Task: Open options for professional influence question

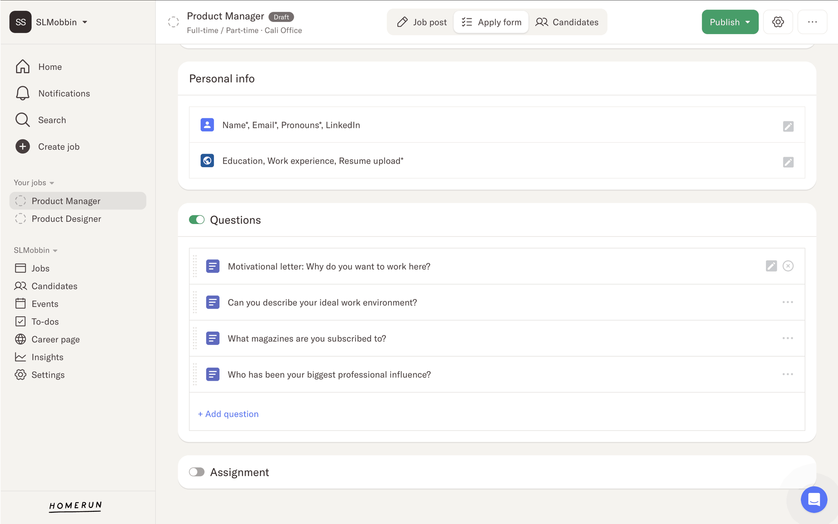Action: [788, 374]
